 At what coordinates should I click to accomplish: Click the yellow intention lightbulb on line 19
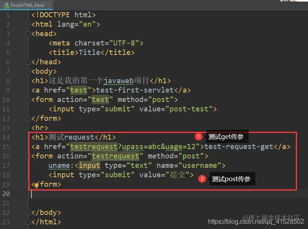(x=36, y=185)
